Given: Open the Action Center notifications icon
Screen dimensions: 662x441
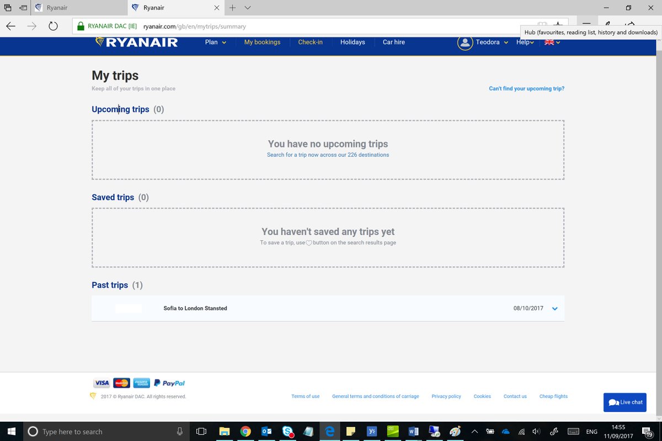Looking at the screenshot, I should [x=649, y=432].
